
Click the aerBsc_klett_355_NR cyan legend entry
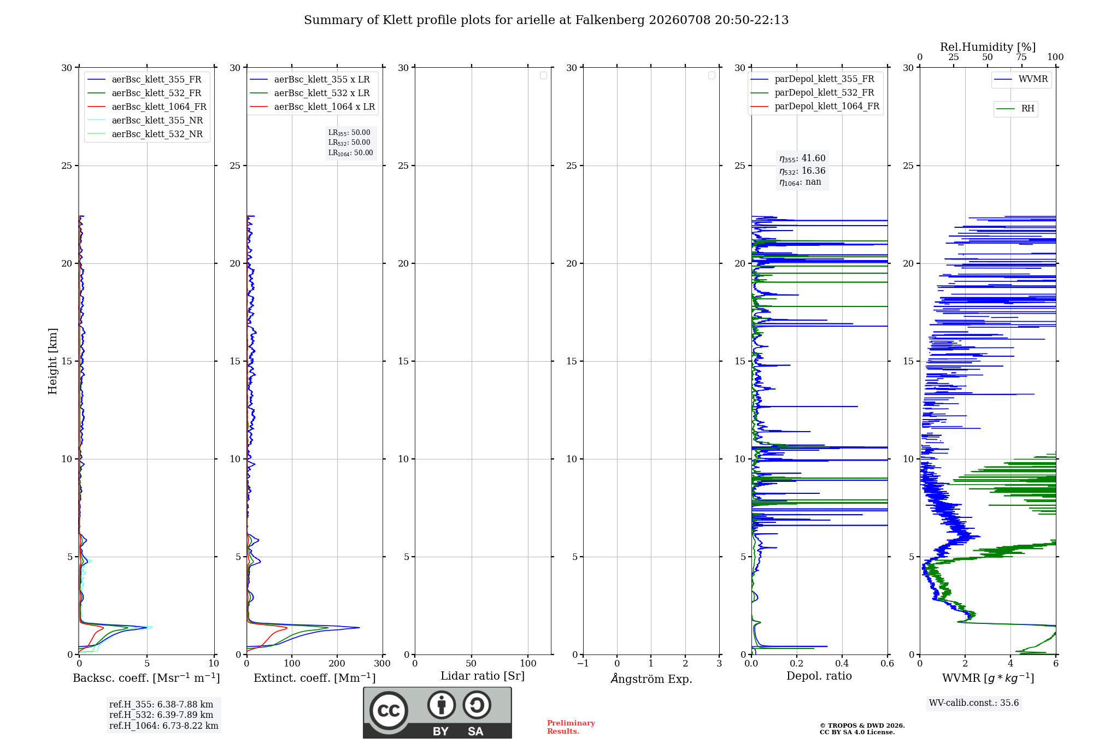click(x=145, y=120)
